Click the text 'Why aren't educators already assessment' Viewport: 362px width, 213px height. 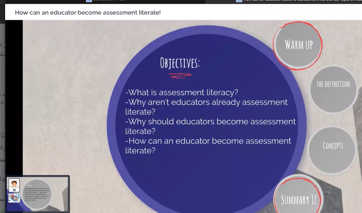[208, 102]
